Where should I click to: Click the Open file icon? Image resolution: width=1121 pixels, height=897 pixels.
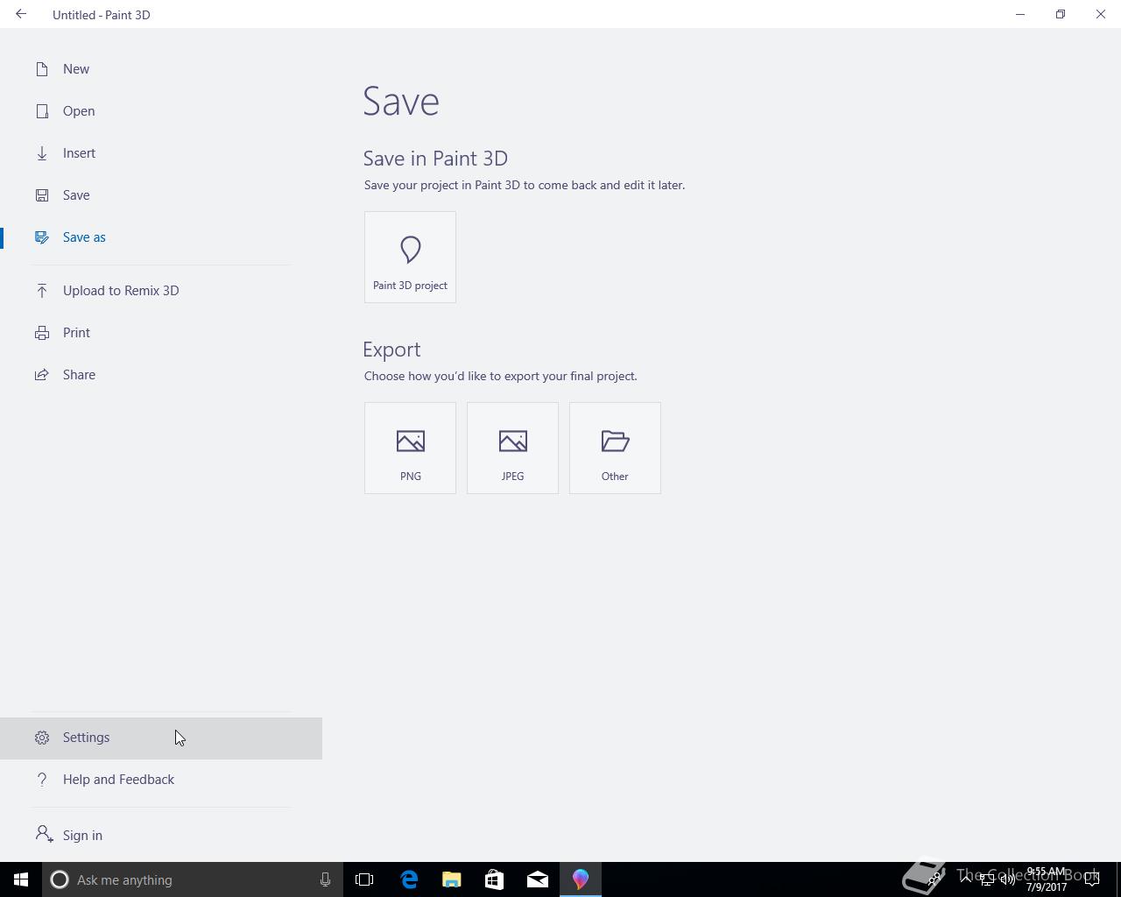(x=42, y=111)
